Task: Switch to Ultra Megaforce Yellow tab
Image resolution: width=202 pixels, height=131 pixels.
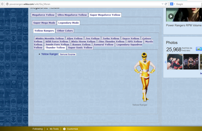Action: [x=72, y=15]
